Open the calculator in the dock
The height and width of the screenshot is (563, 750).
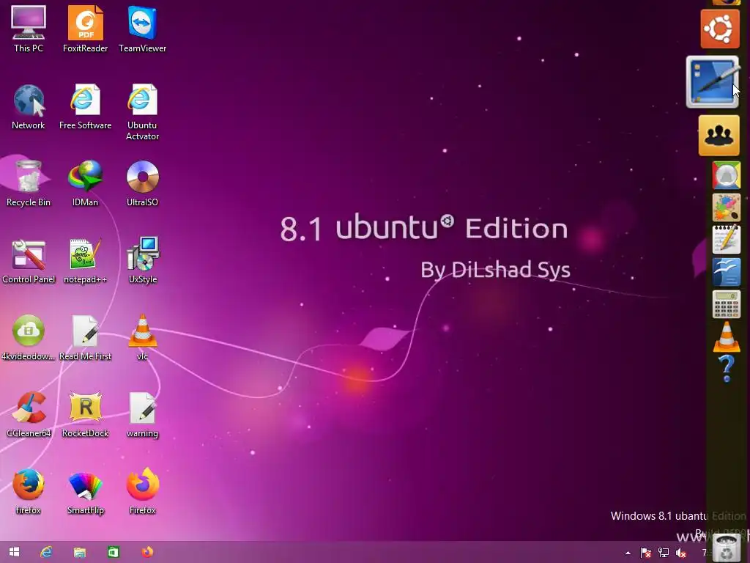pyautogui.click(x=726, y=304)
